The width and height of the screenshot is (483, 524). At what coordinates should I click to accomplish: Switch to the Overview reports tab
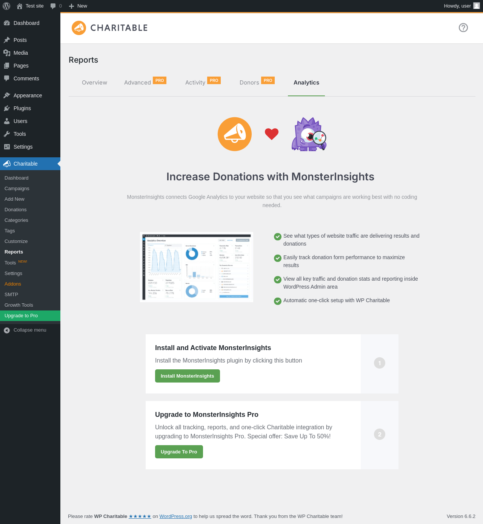coord(94,83)
